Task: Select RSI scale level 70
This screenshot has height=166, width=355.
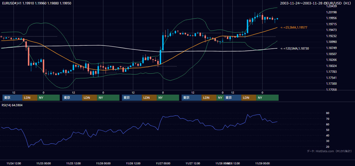Action: [x=328, y=119]
